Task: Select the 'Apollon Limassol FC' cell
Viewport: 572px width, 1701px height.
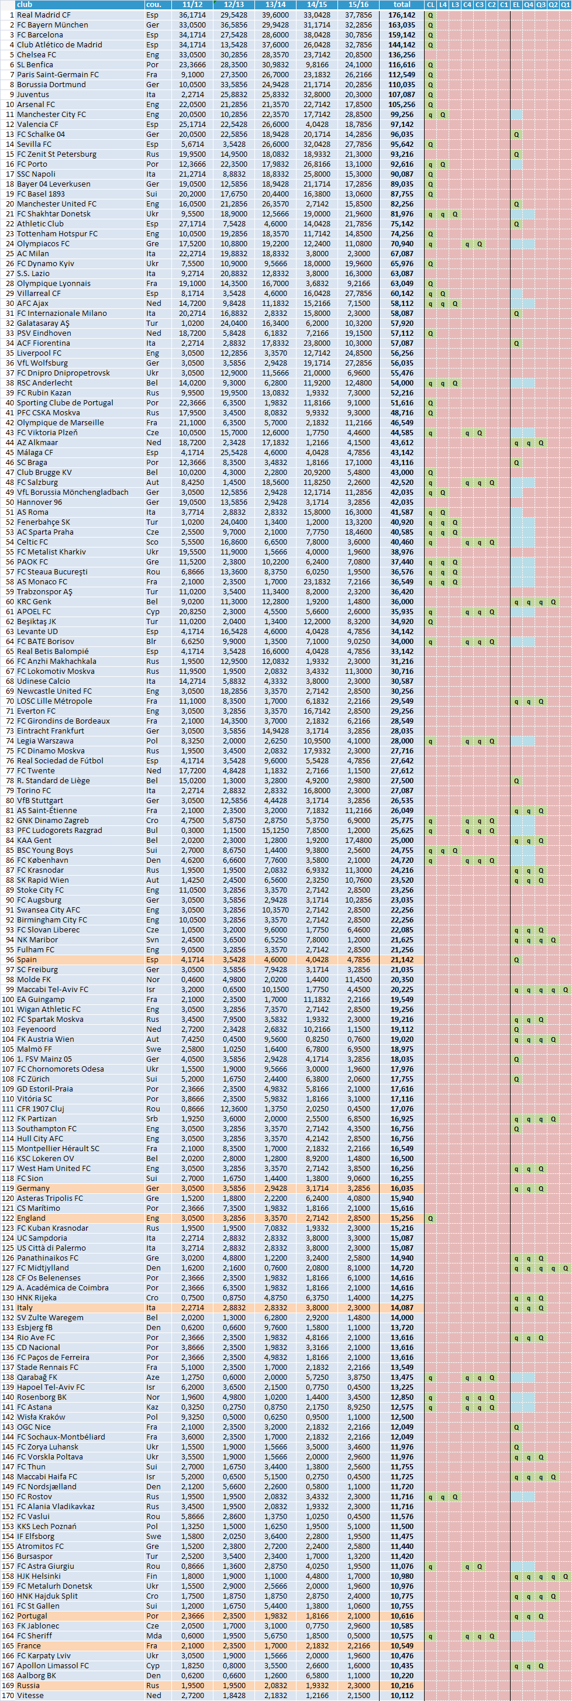Action: [x=80, y=1665]
